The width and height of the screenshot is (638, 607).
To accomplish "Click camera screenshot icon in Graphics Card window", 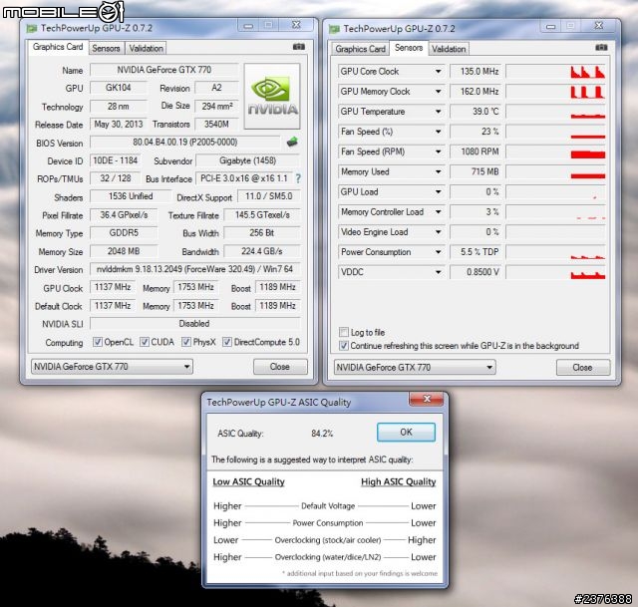I will click(x=299, y=47).
